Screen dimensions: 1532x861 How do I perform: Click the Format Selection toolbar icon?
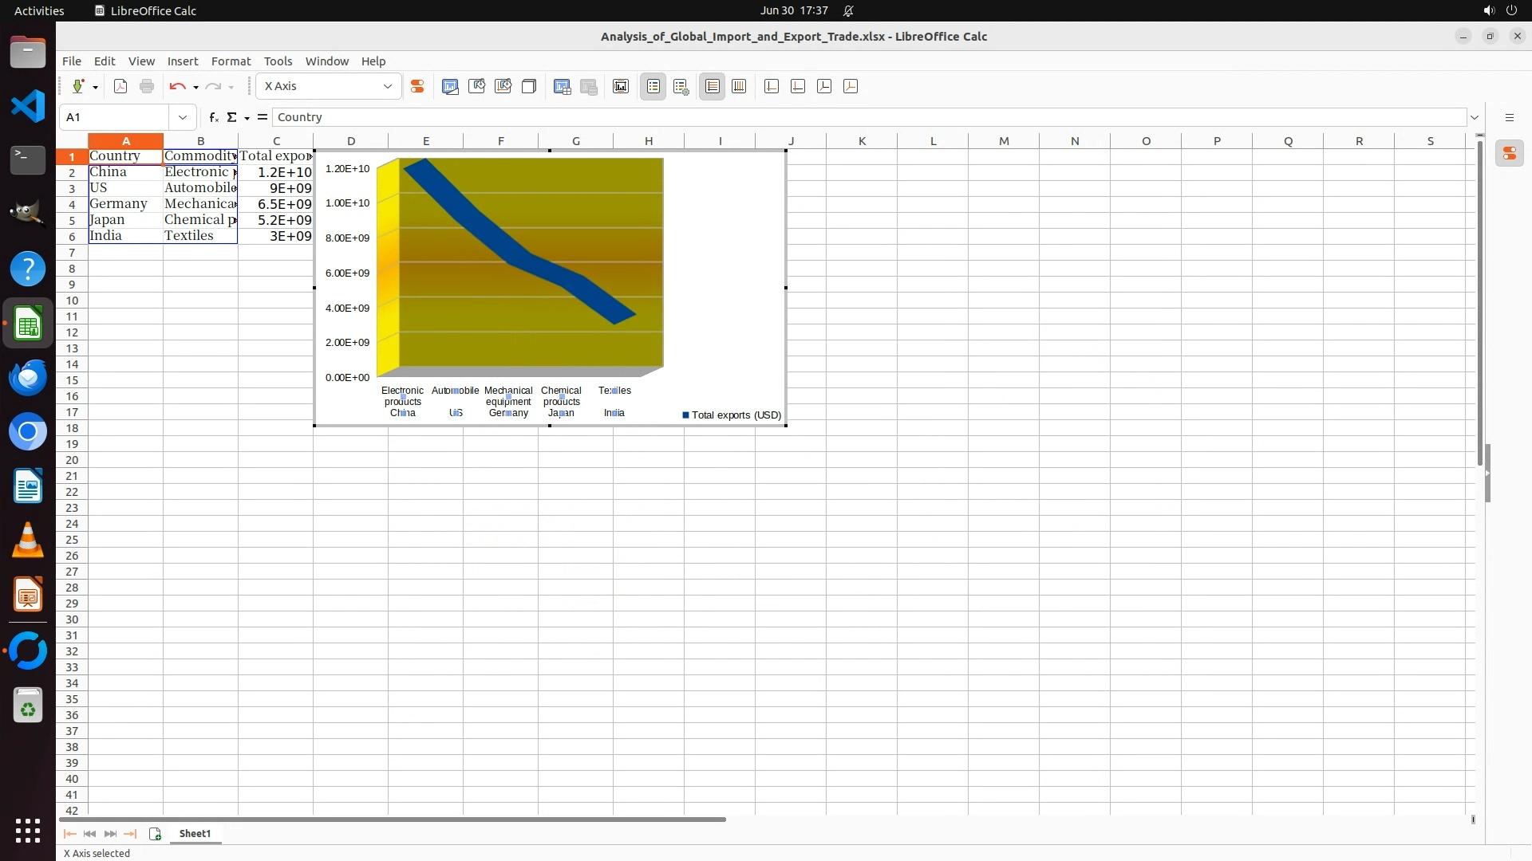(417, 86)
